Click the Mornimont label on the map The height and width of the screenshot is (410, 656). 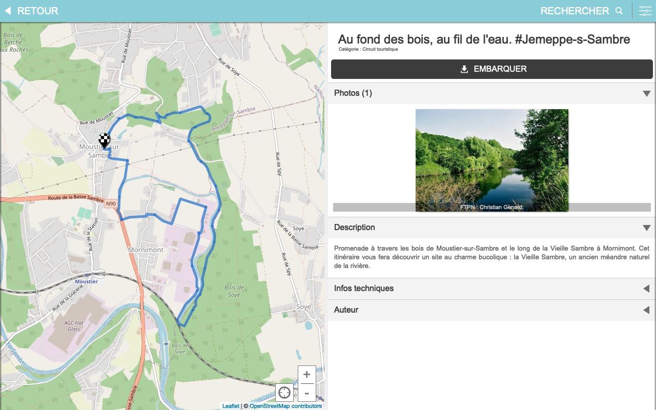point(146,250)
